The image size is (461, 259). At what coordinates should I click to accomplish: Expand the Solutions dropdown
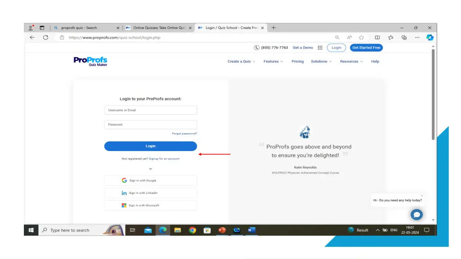click(x=321, y=61)
